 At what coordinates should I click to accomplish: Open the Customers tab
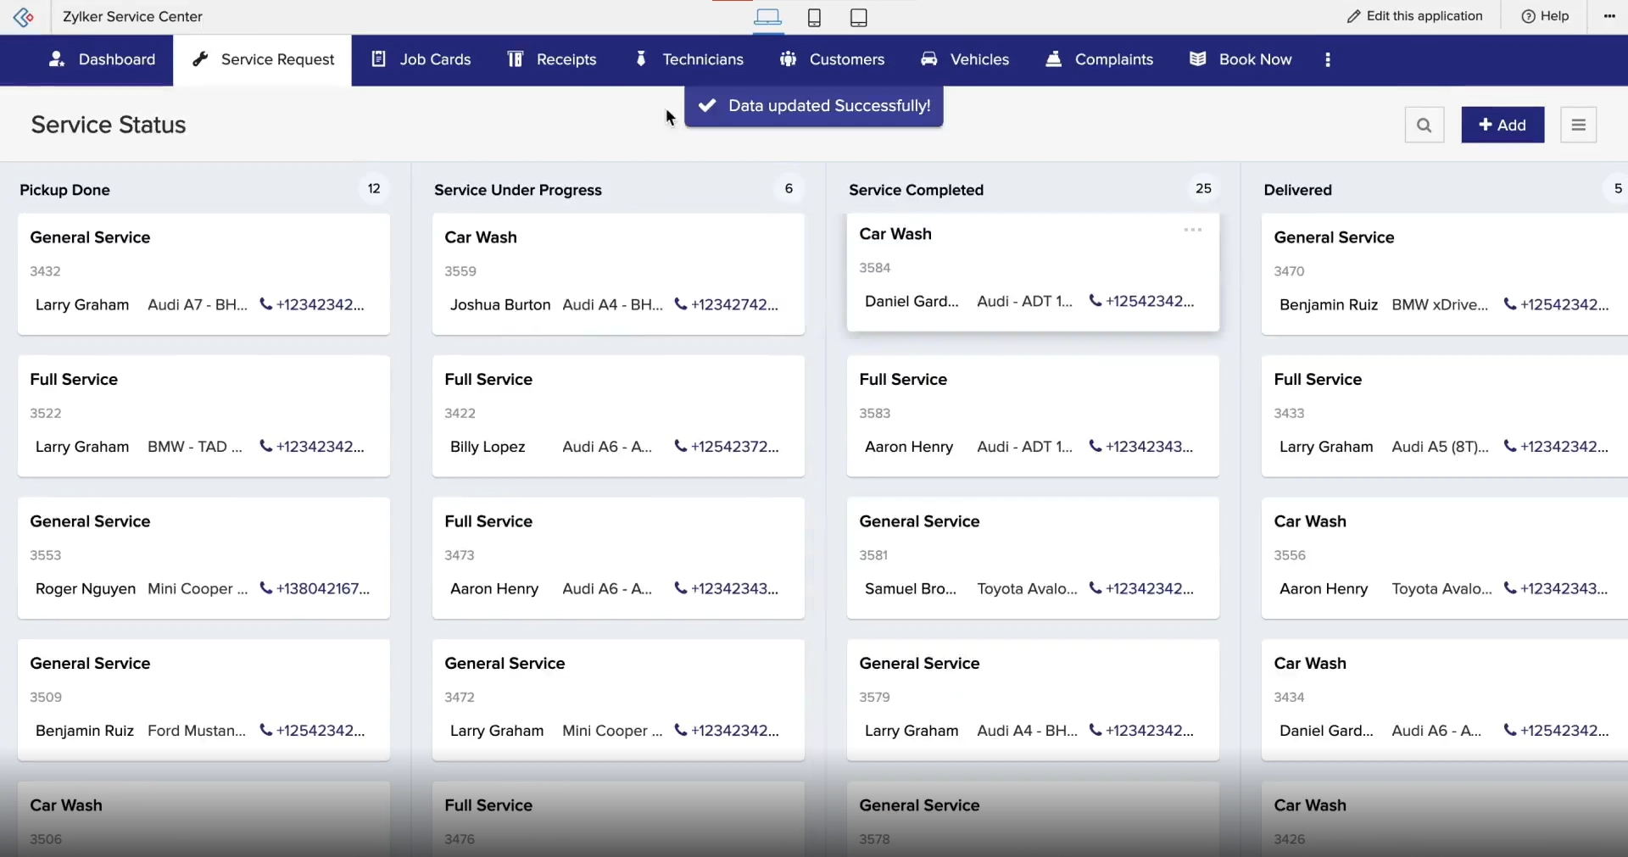(x=832, y=59)
